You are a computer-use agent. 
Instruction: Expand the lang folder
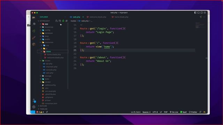47,36
